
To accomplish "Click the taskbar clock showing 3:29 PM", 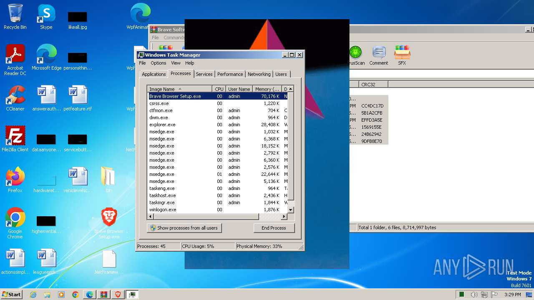I will tap(512, 295).
